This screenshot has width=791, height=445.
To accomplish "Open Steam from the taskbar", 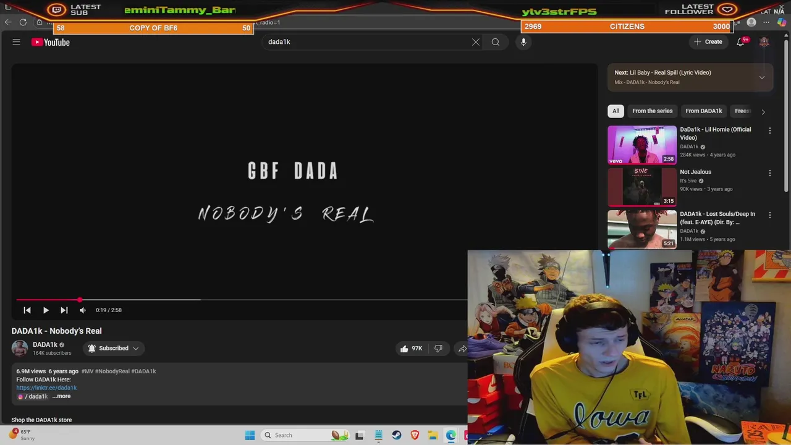I will (x=397, y=435).
